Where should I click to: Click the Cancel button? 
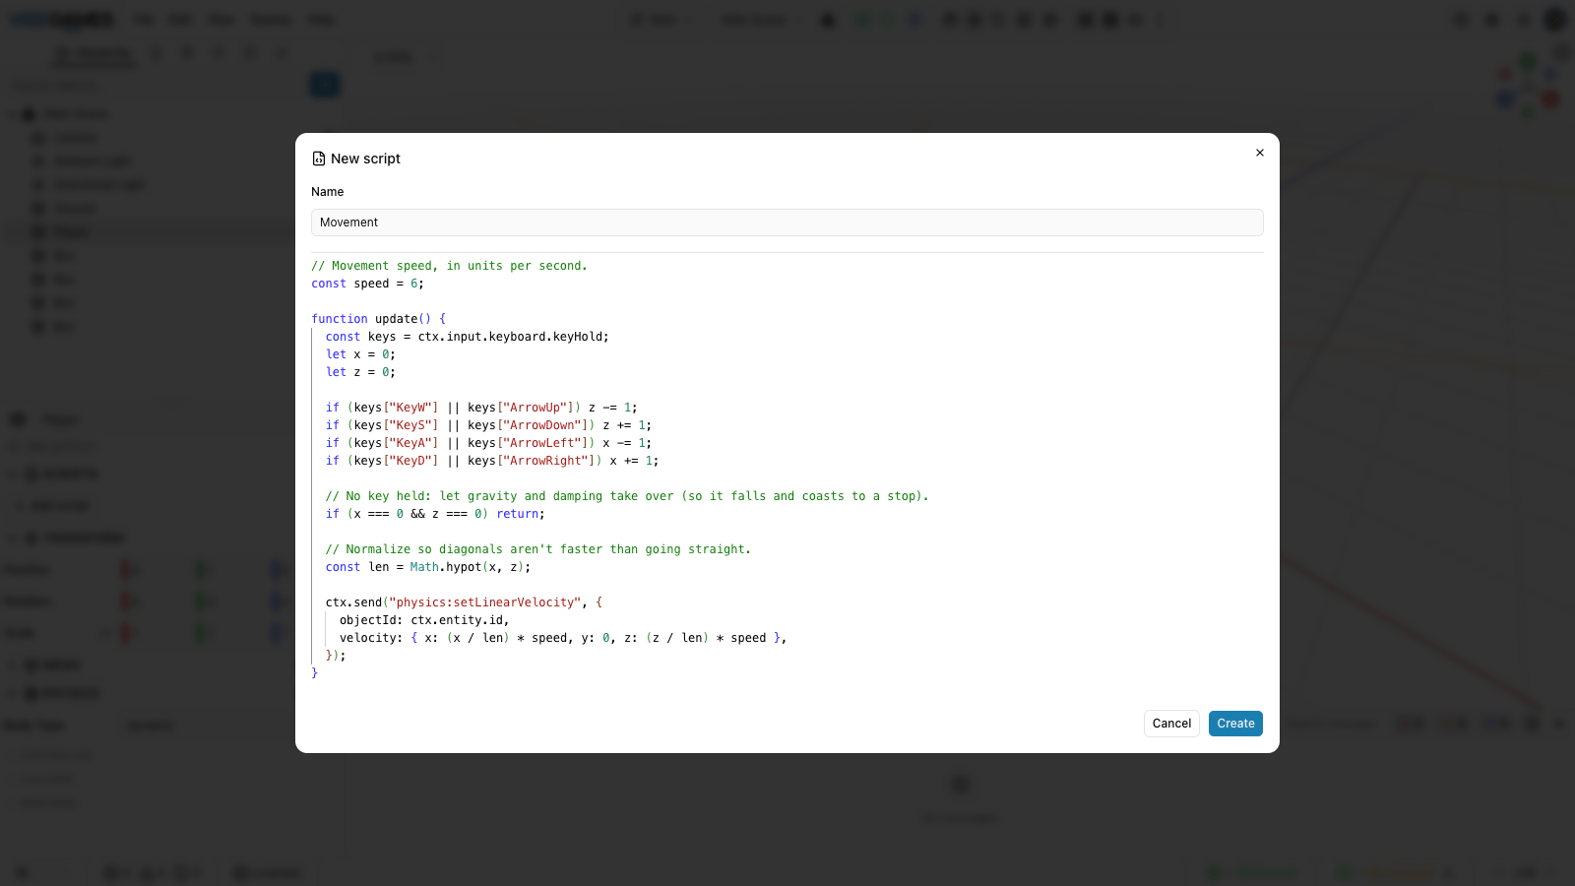click(x=1171, y=724)
